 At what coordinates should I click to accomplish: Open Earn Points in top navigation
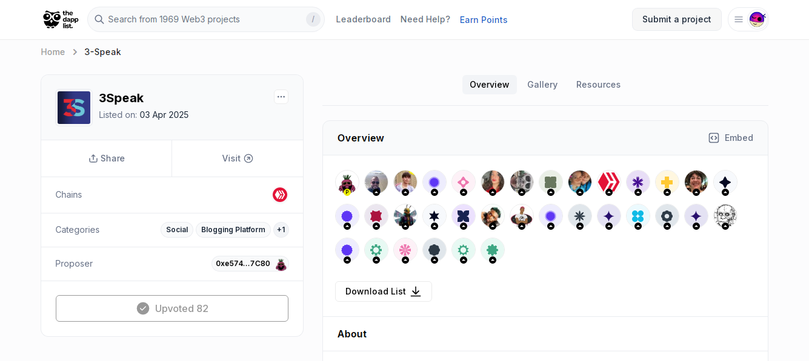pyautogui.click(x=484, y=19)
